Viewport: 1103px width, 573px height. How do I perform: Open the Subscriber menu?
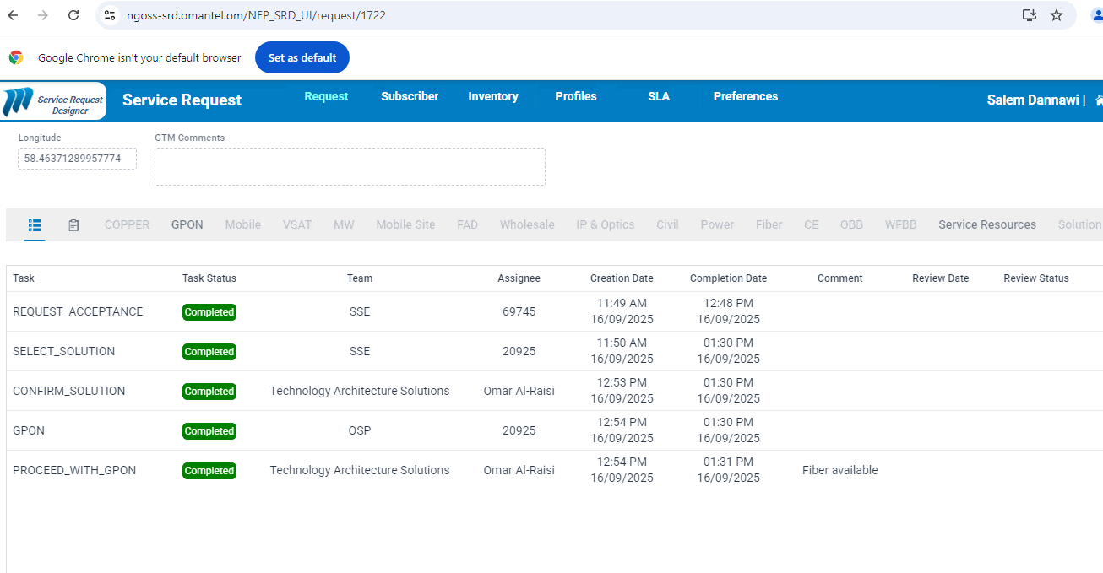point(410,97)
